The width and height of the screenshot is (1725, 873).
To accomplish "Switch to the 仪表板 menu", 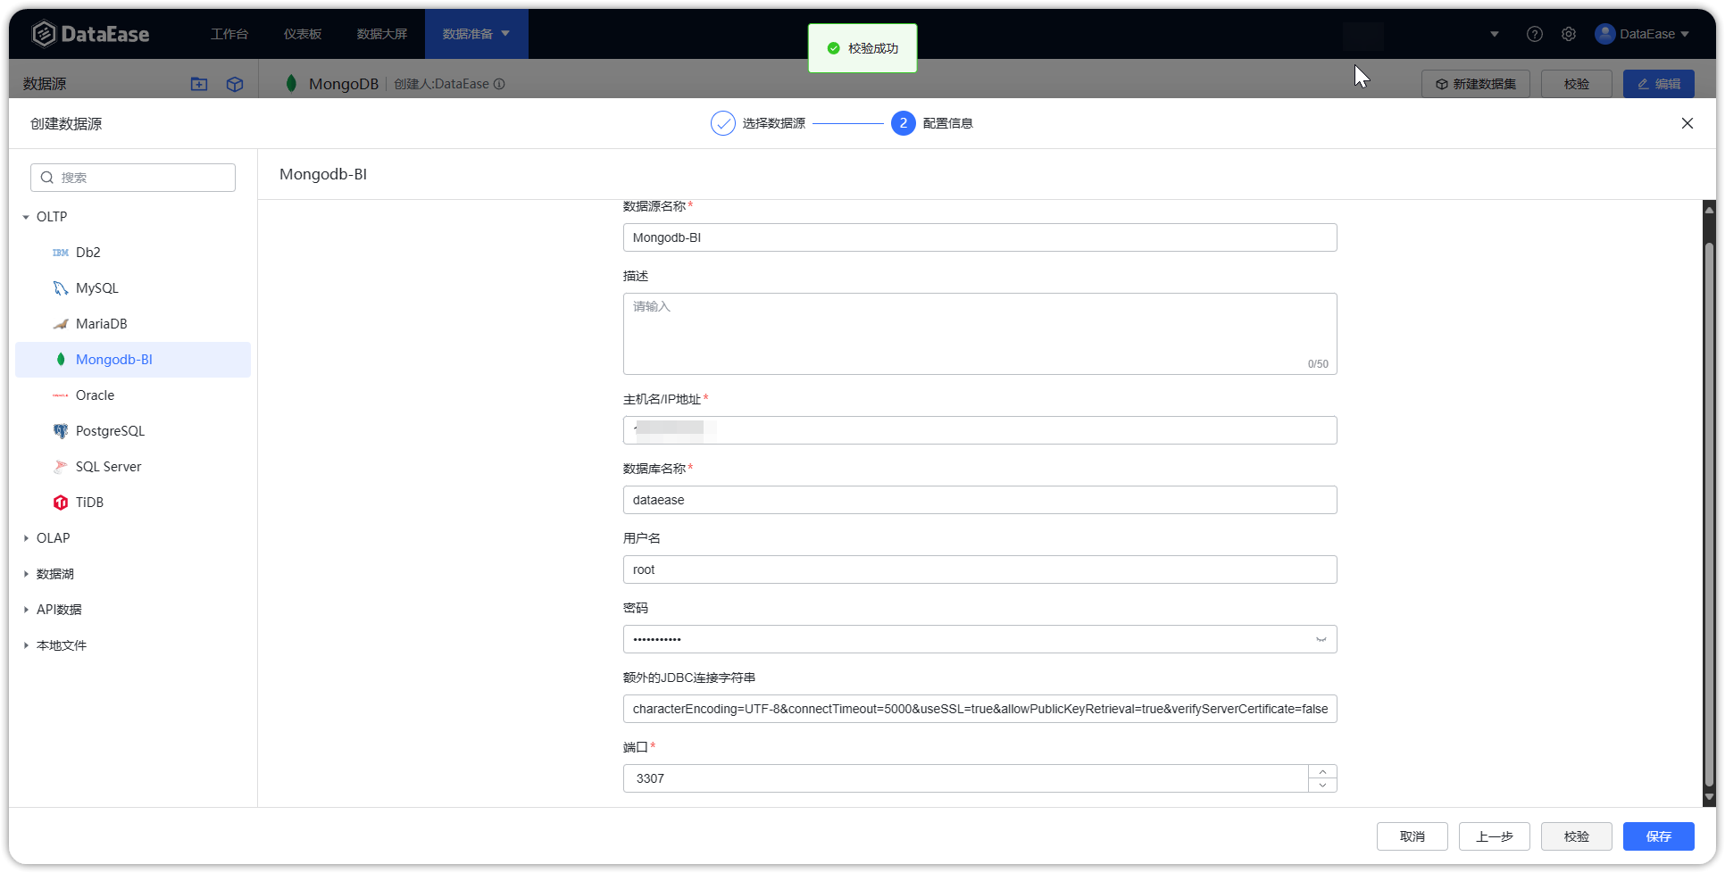I will coord(302,33).
